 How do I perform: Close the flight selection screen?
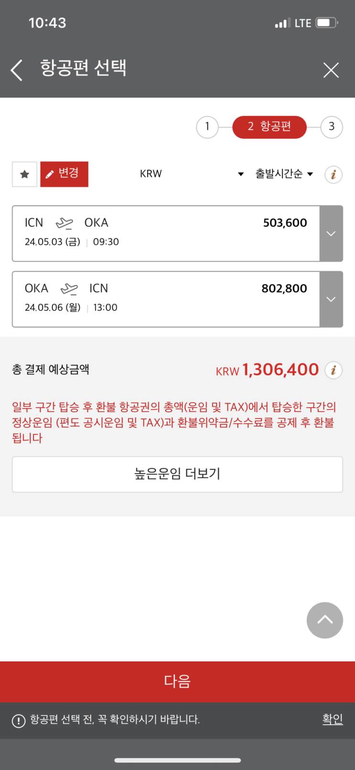[331, 70]
